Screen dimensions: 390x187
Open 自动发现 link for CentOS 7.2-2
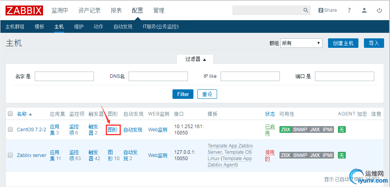(x=133, y=130)
